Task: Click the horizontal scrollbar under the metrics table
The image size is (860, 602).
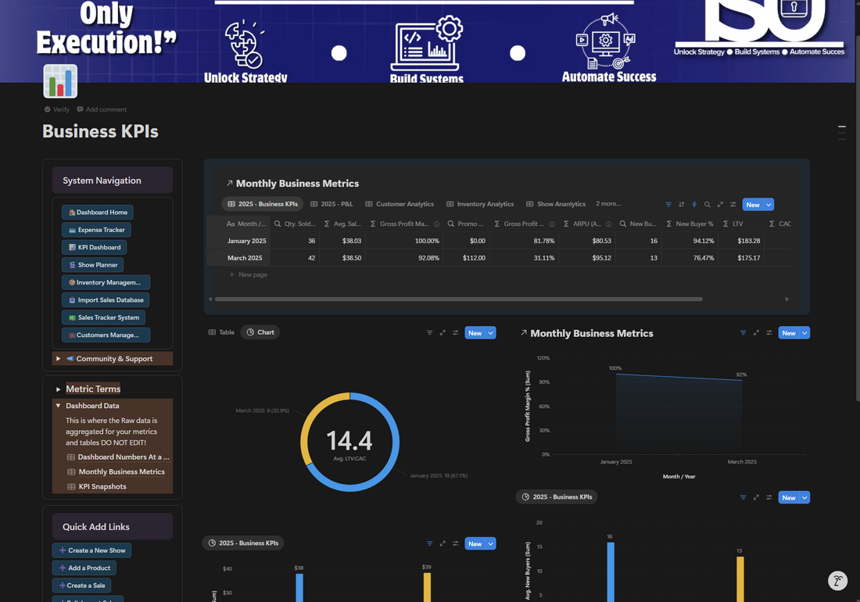Action: coord(458,299)
